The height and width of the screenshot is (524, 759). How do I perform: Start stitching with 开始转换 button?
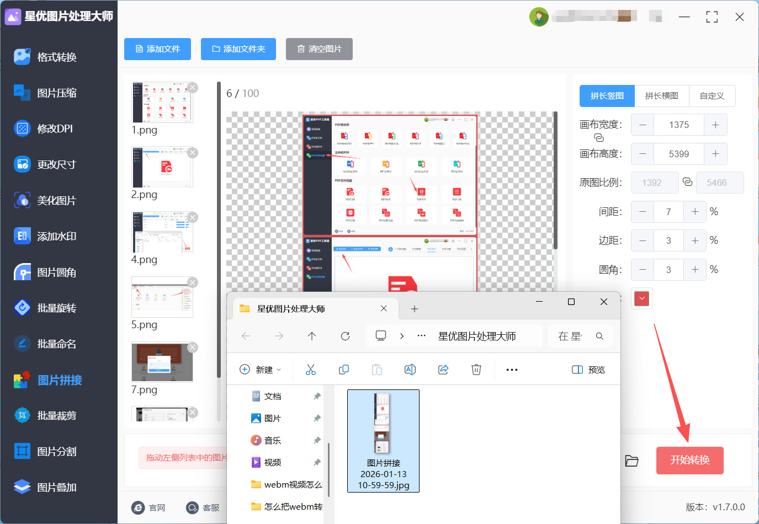click(x=690, y=461)
